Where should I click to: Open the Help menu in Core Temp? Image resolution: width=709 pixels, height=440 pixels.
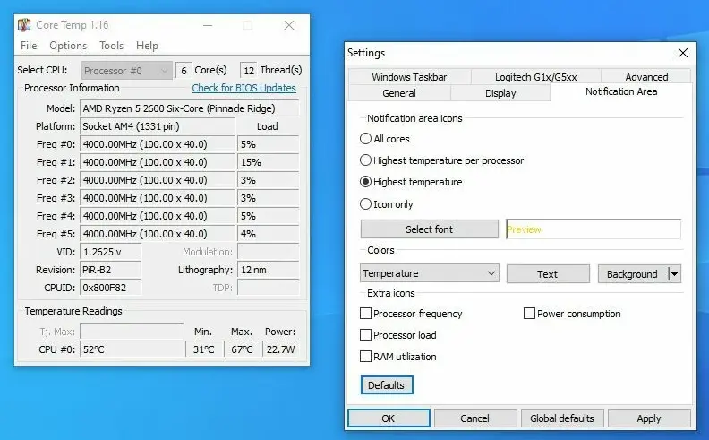tap(147, 46)
